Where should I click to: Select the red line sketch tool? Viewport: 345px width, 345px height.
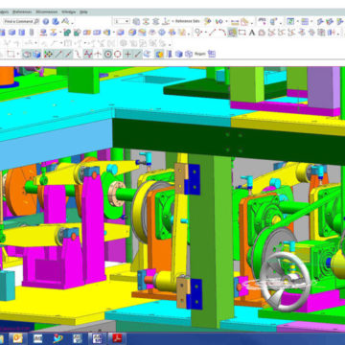[x=213, y=33]
